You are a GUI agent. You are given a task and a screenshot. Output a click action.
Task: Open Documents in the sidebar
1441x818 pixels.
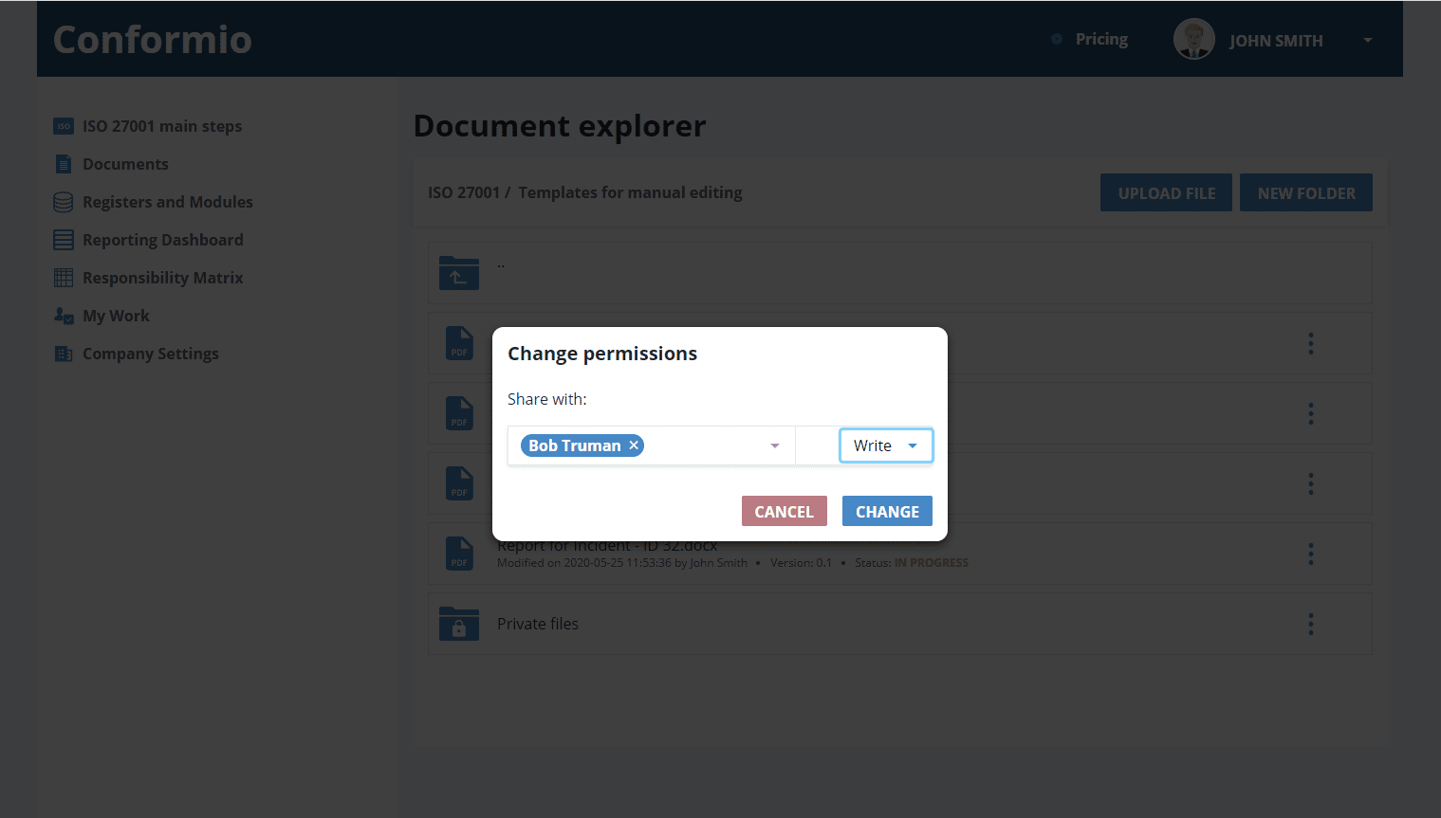coord(125,164)
